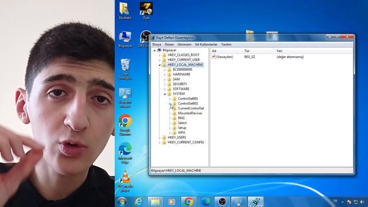The height and width of the screenshot is (207, 368).
Task: Select Microsoft Edge desktop shortcut
Action: point(125,153)
